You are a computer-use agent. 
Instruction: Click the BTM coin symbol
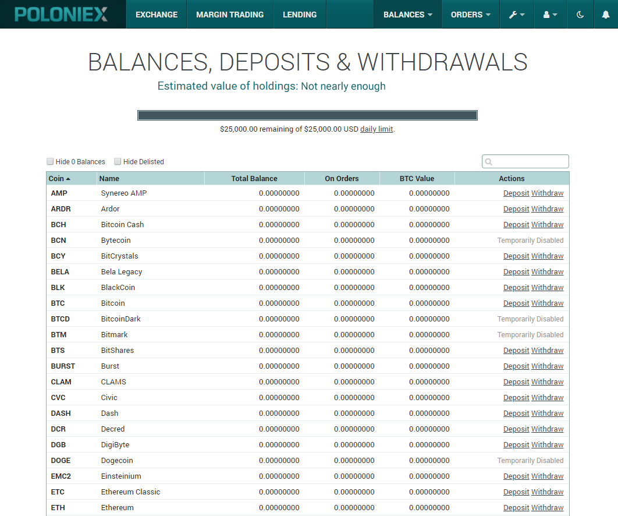(59, 334)
